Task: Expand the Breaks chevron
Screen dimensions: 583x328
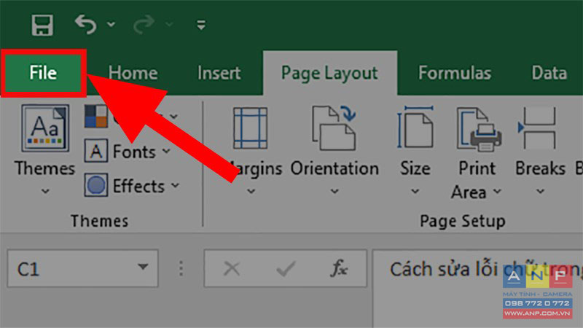Action: 540,191
